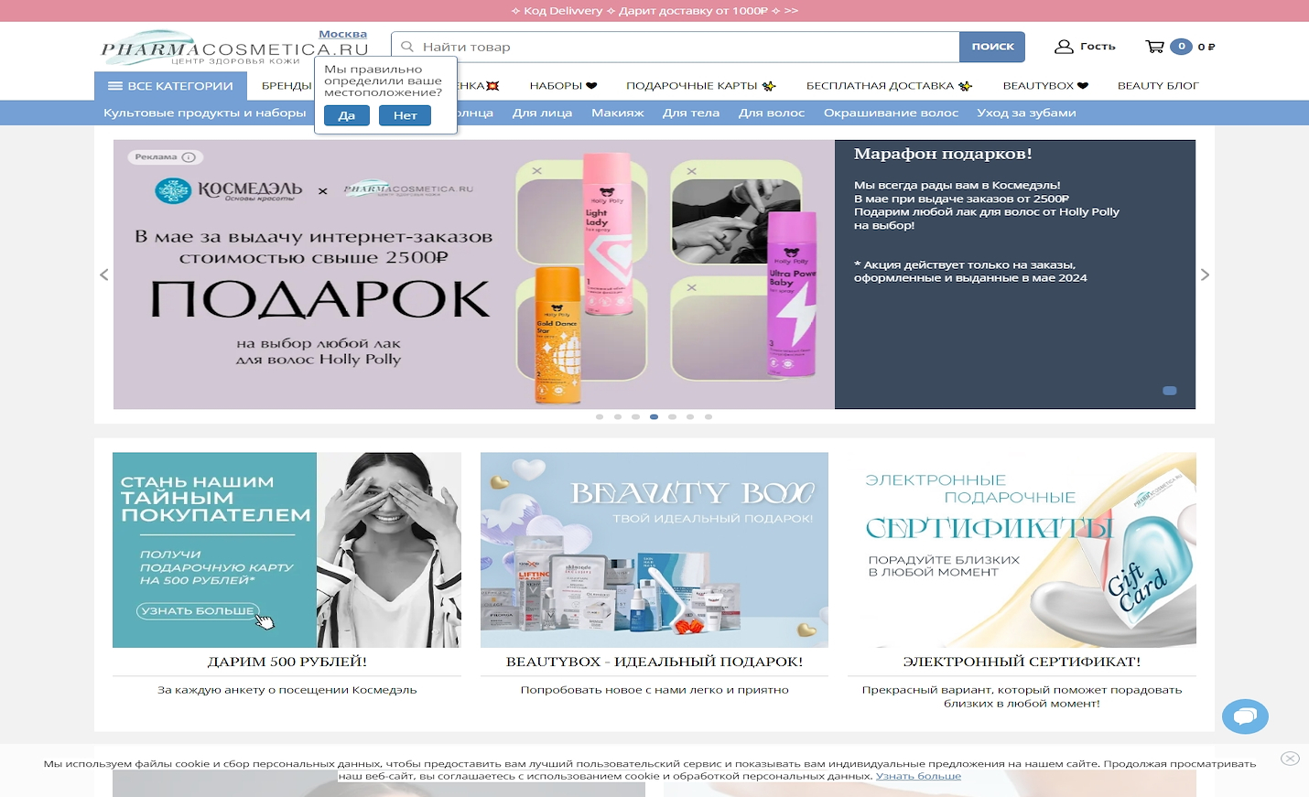Open Beautybox - идеальный подарок heading
Screen dimensions: 1309x797
(x=654, y=662)
